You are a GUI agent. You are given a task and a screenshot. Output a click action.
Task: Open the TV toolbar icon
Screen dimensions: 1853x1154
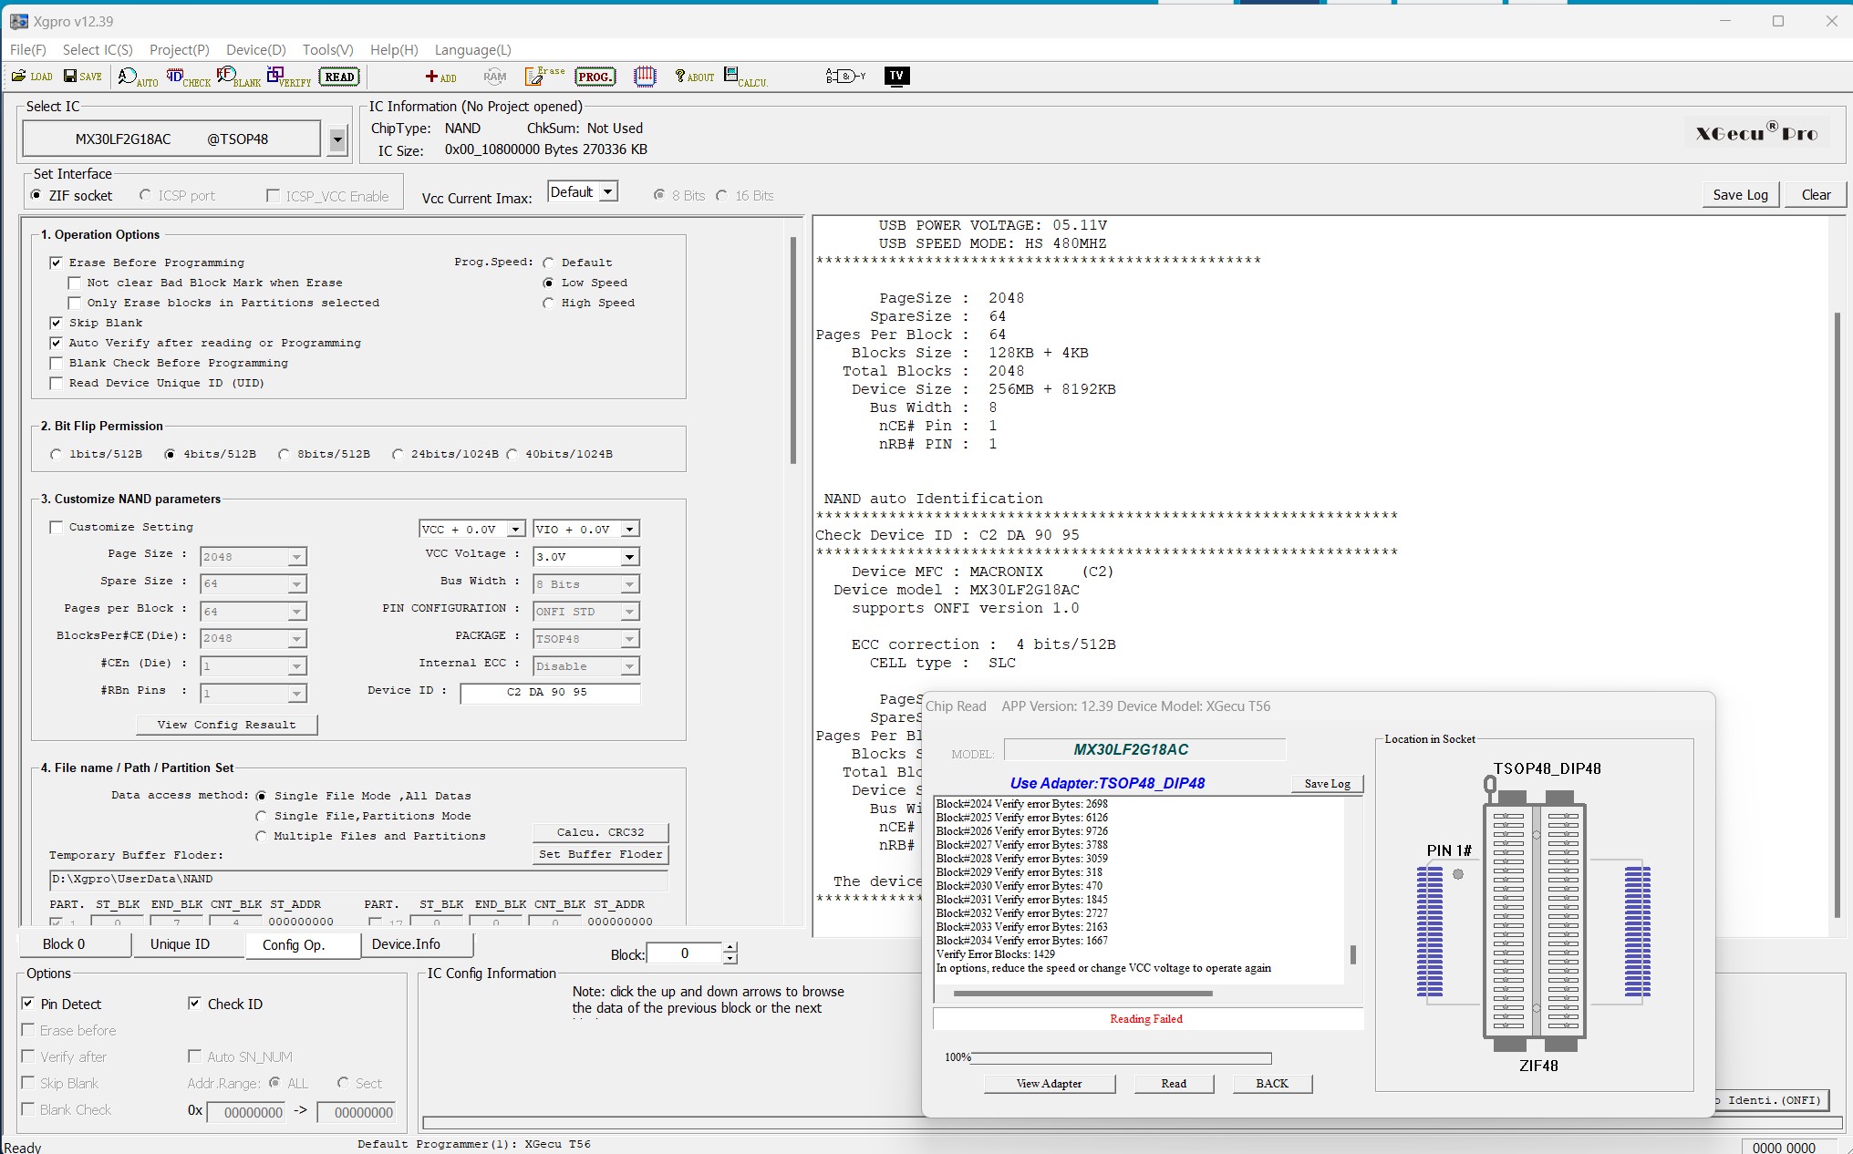(896, 76)
